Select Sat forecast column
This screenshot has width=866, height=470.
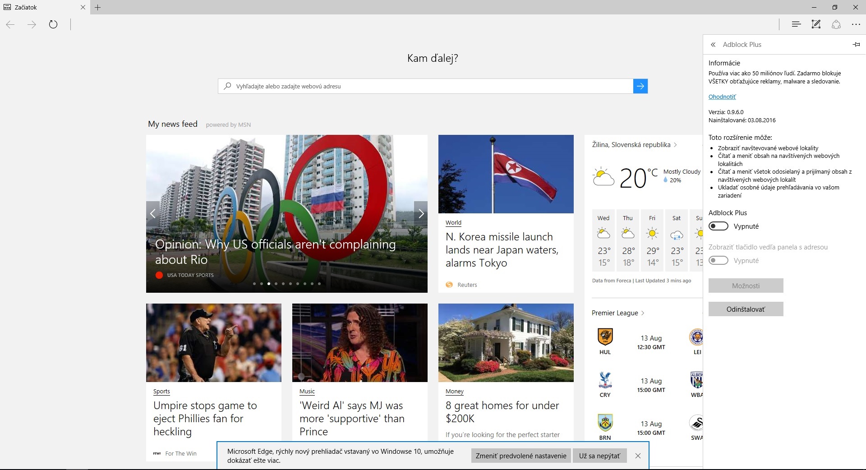point(677,240)
